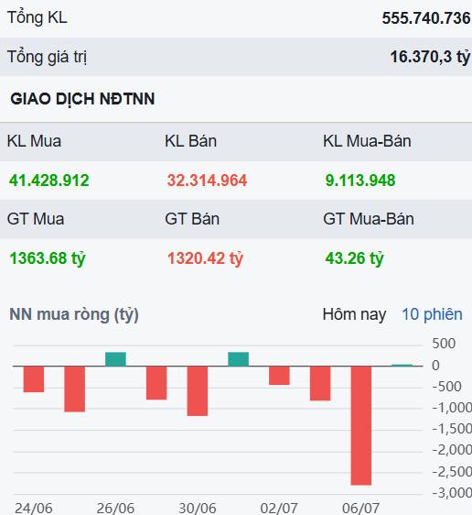Switch to the 10 phiên tab
This screenshot has height=515, width=472.
click(x=432, y=314)
